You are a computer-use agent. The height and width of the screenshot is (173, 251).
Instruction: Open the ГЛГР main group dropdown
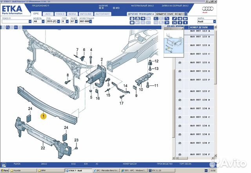click(67, 21)
